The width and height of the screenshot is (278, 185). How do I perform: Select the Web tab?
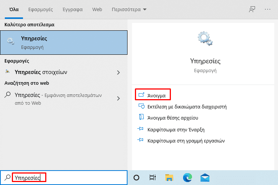(x=97, y=9)
